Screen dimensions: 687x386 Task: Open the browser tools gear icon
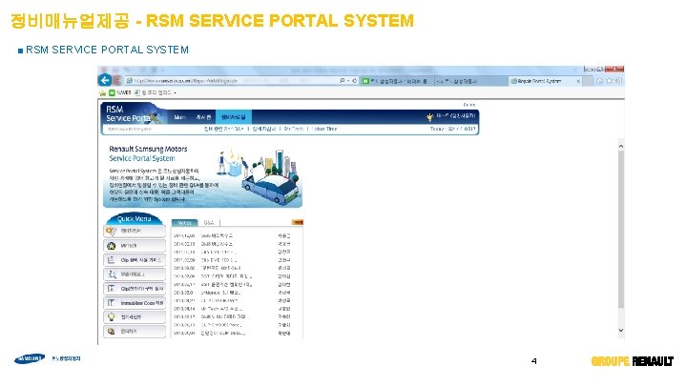[618, 80]
